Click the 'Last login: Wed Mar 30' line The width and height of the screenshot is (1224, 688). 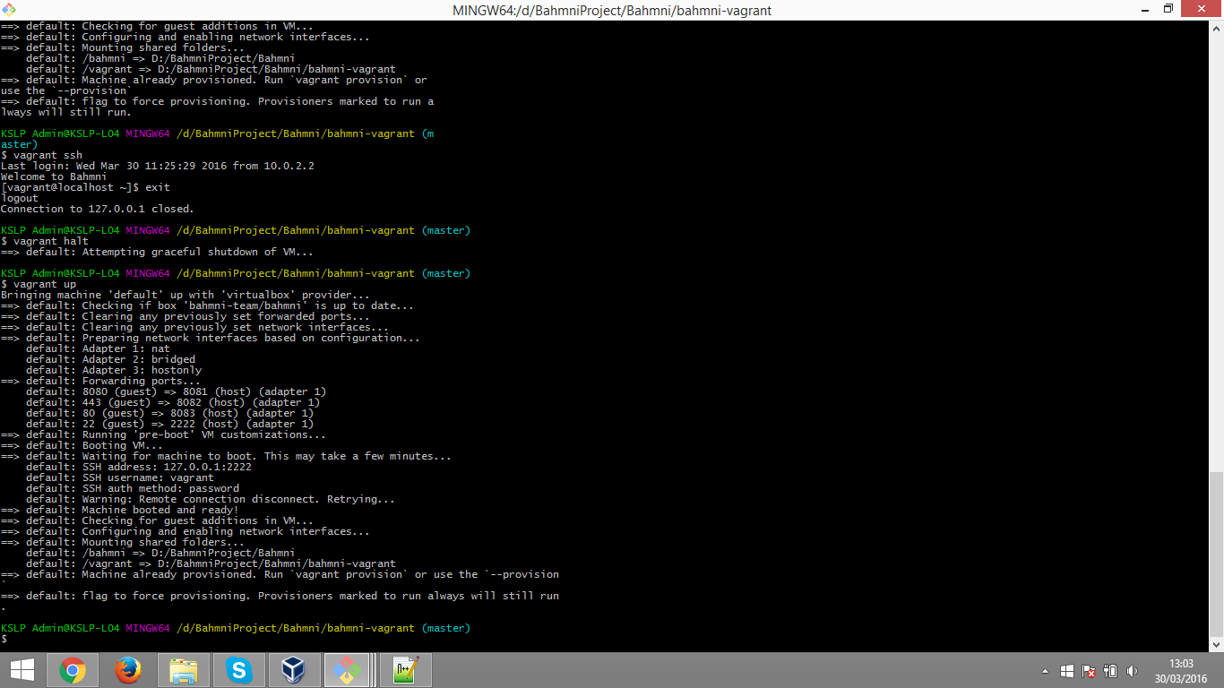coord(158,166)
